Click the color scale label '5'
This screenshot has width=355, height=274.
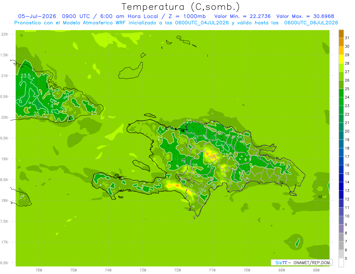tap(346, 259)
